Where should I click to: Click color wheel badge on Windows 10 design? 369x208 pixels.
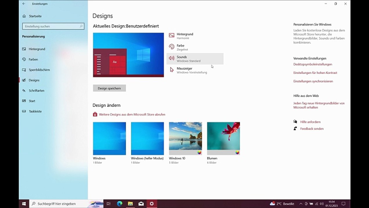click(x=199, y=152)
